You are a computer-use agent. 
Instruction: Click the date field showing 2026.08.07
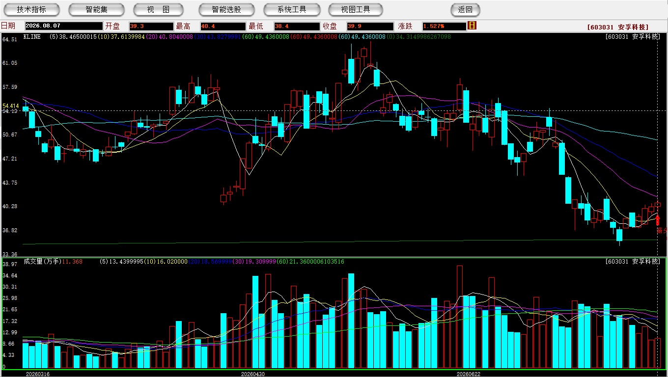(63, 27)
